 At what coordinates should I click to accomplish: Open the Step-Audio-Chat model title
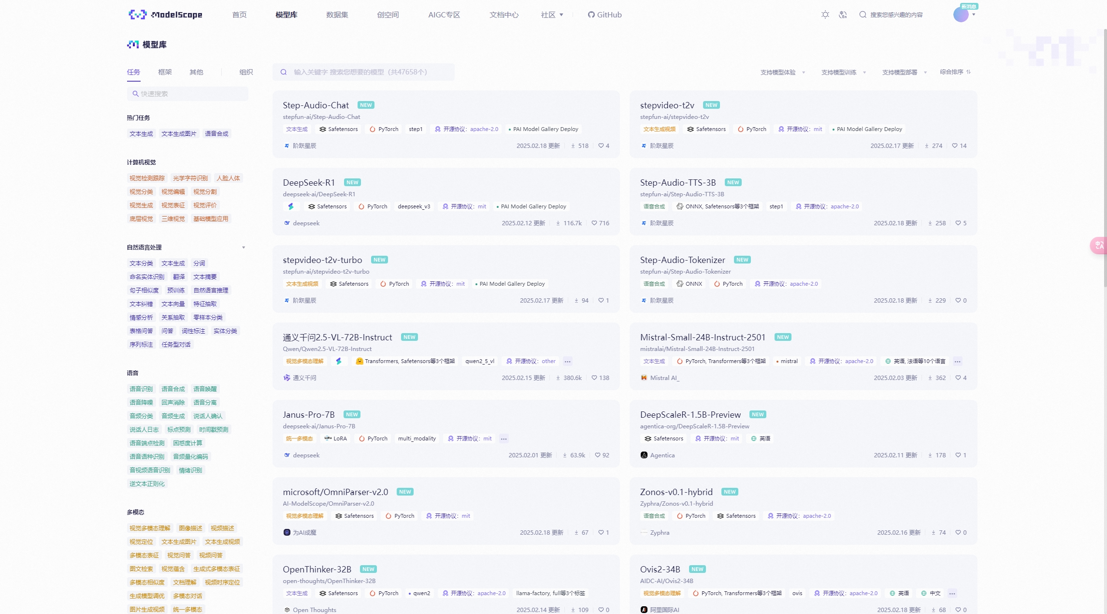(x=316, y=105)
